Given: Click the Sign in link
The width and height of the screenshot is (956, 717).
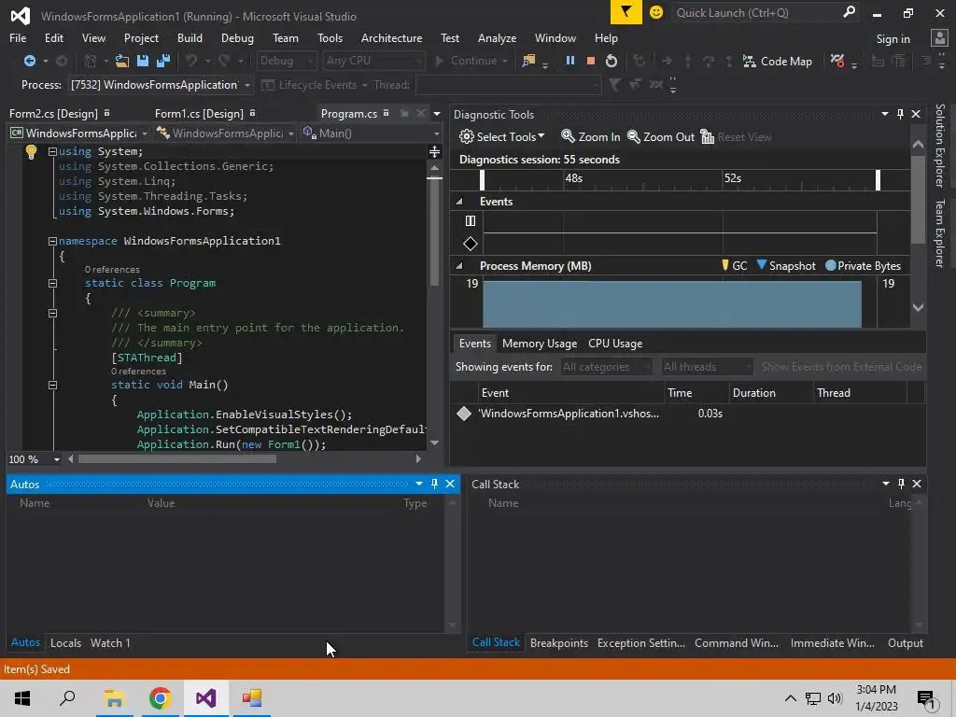Looking at the screenshot, I should [893, 39].
